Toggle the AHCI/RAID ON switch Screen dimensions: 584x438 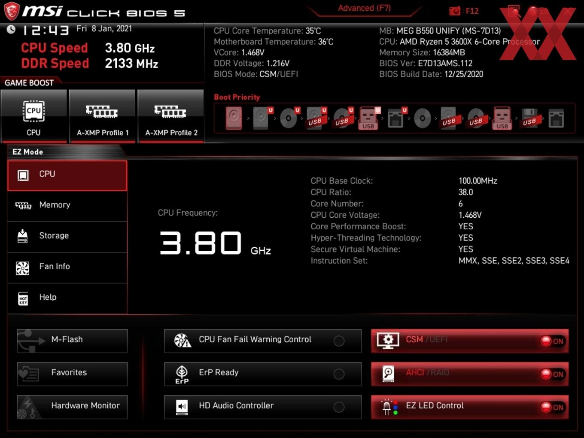tap(552, 374)
